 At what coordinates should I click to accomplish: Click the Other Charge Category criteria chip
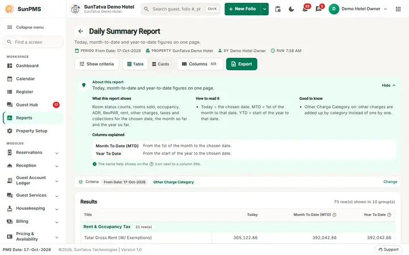(x=173, y=182)
